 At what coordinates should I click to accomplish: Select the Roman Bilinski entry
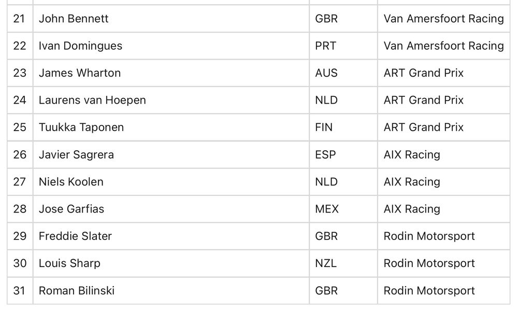(x=77, y=290)
